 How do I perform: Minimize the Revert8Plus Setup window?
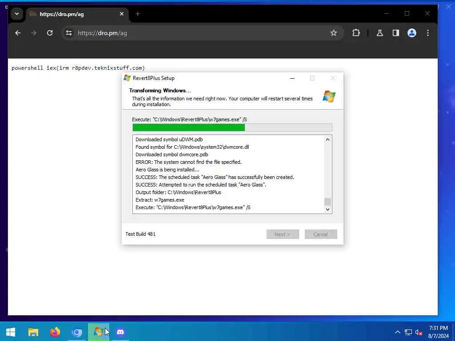292,78
